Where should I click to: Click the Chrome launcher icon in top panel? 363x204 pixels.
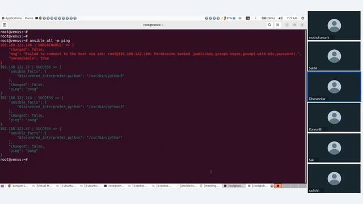coord(40,18)
